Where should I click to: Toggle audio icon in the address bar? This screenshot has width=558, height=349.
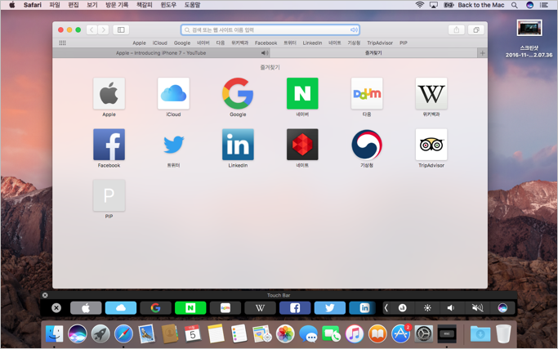pyautogui.click(x=354, y=30)
